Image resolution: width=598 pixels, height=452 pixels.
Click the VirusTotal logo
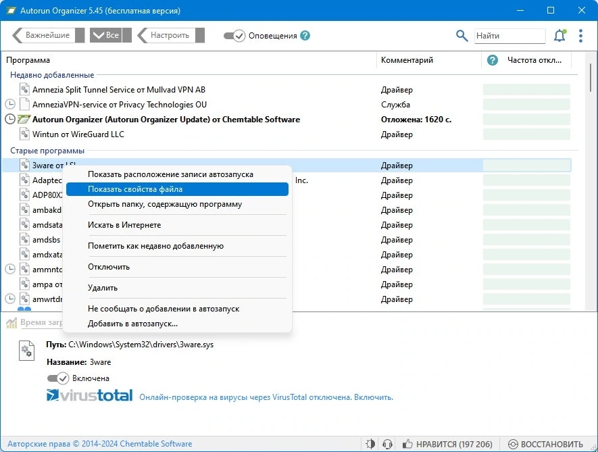[90, 395]
